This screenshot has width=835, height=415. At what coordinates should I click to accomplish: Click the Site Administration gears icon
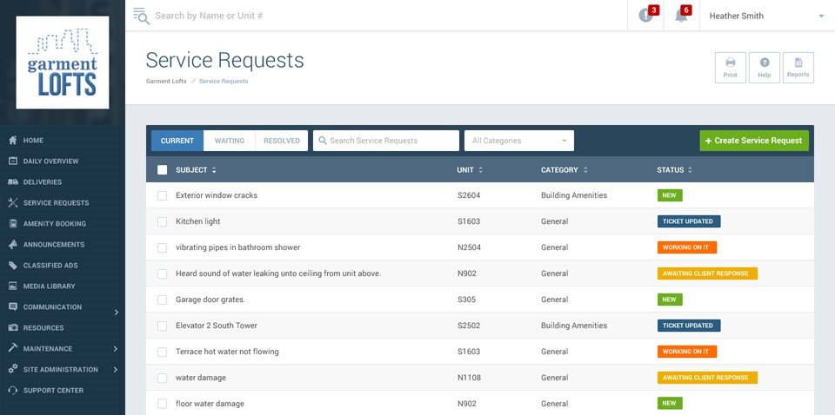[x=13, y=369]
